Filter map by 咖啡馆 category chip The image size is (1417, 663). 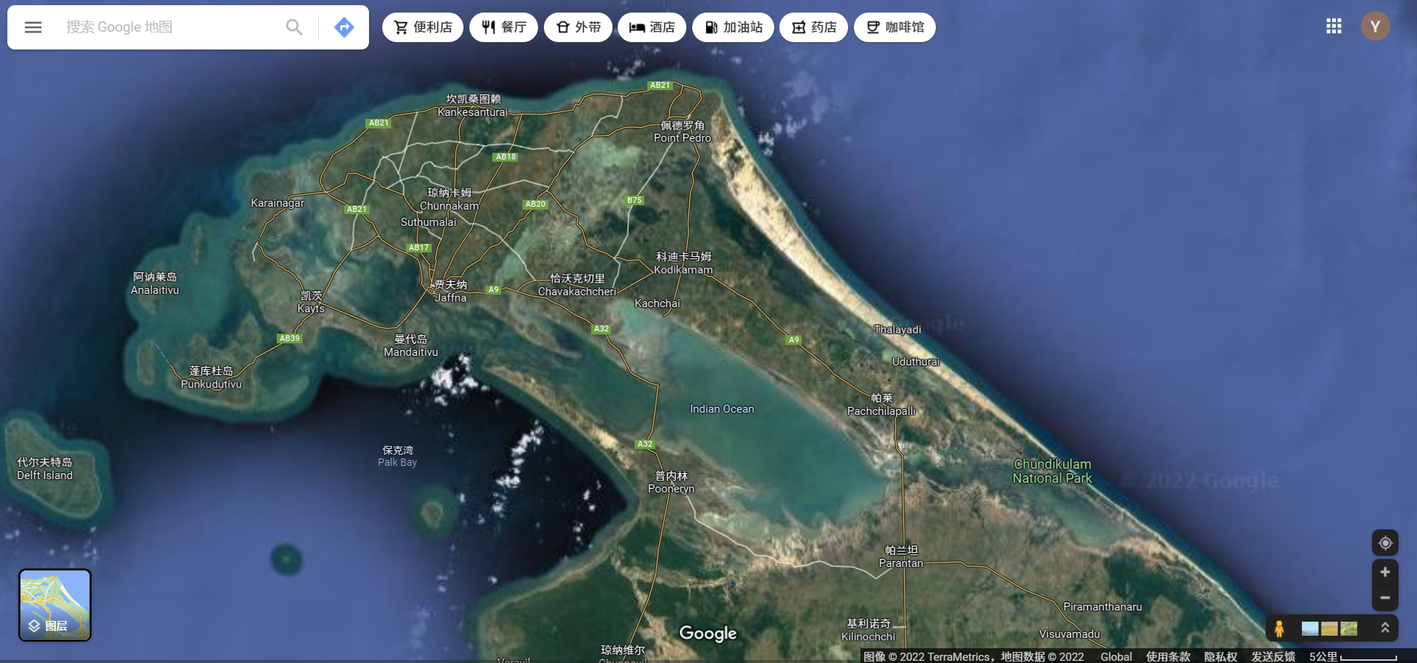tap(894, 27)
